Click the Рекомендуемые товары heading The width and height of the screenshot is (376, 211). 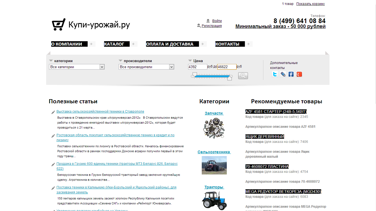point(287,101)
